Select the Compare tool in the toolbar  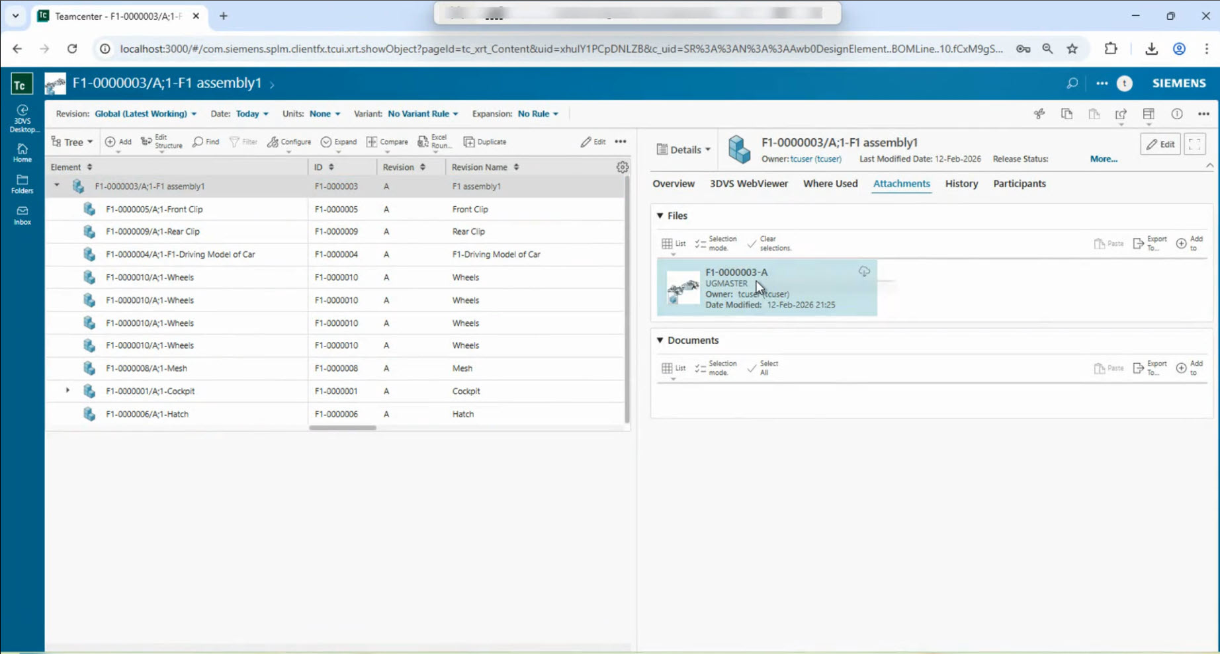pyautogui.click(x=387, y=142)
